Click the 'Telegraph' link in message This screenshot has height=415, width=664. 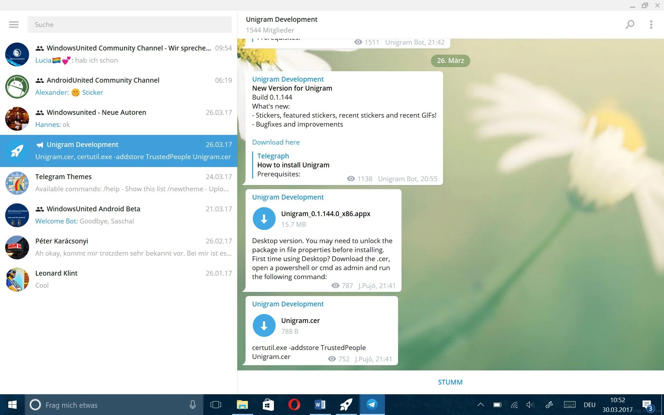[x=273, y=156]
